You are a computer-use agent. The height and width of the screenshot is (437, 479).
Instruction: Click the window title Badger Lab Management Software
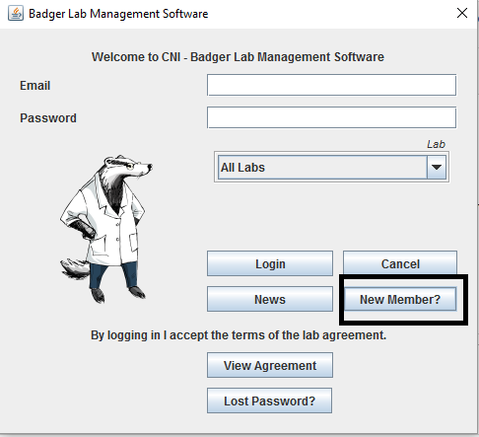pos(118,14)
